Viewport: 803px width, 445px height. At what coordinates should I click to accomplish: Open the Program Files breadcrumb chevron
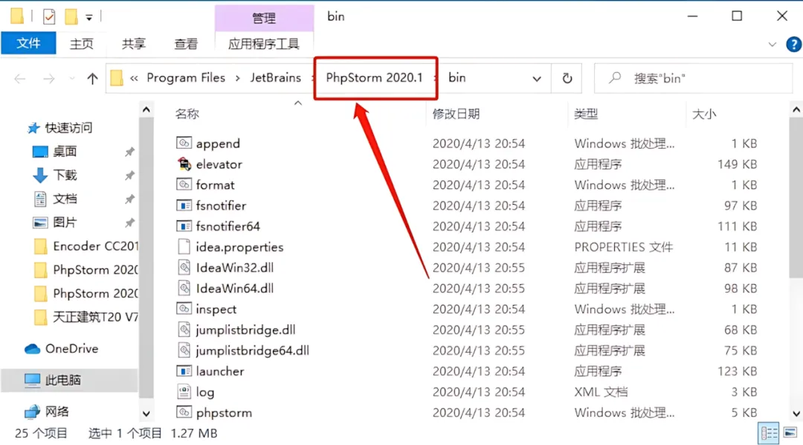[238, 78]
